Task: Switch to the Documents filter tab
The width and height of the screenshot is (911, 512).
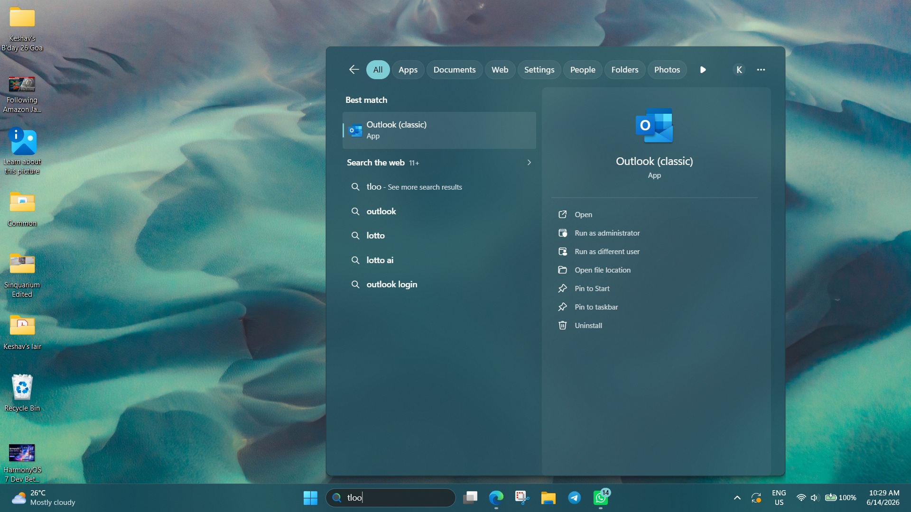Action: click(x=455, y=70)
